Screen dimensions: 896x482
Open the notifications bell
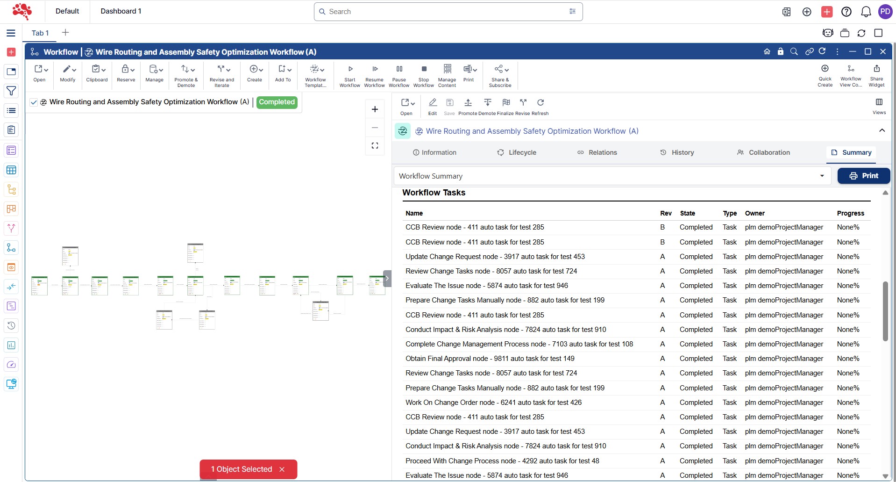(x=866, y=12)
